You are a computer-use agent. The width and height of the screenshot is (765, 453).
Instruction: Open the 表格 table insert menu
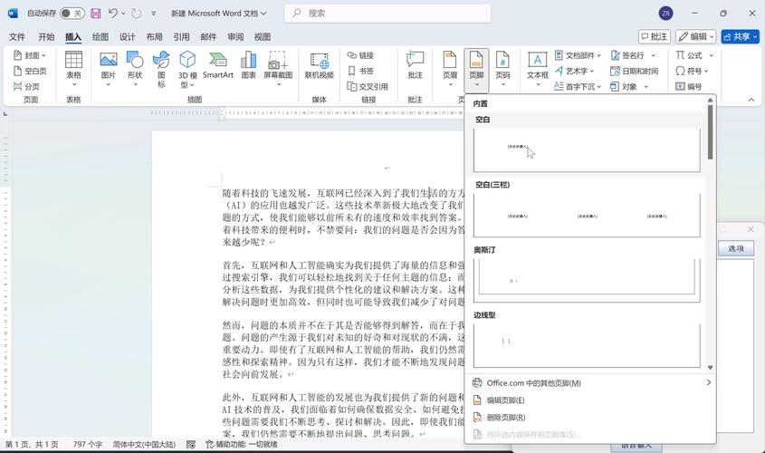(73, 69)
